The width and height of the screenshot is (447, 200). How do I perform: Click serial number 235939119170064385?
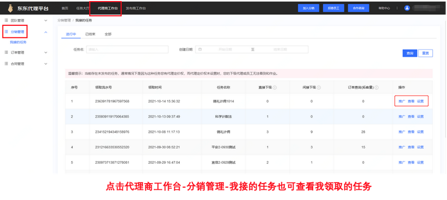coord(112,117)
